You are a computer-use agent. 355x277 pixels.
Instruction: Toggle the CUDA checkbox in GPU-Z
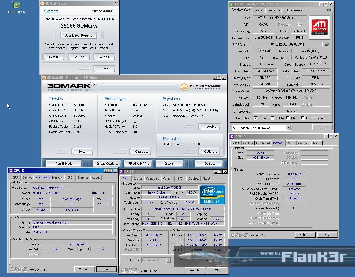tap(272, 118)
